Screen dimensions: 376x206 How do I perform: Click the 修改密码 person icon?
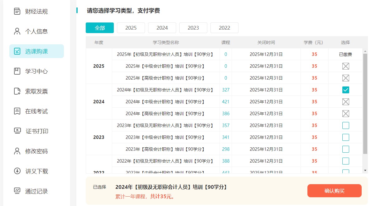[17, 151]
